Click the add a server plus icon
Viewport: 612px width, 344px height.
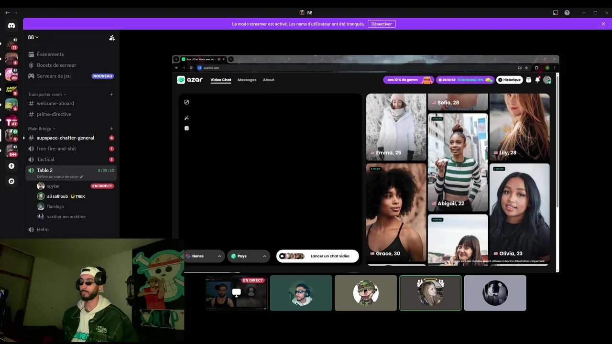(x=11, y=166)
